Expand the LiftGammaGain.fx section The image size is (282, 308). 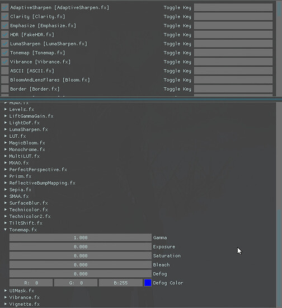(x=6, y=116)
